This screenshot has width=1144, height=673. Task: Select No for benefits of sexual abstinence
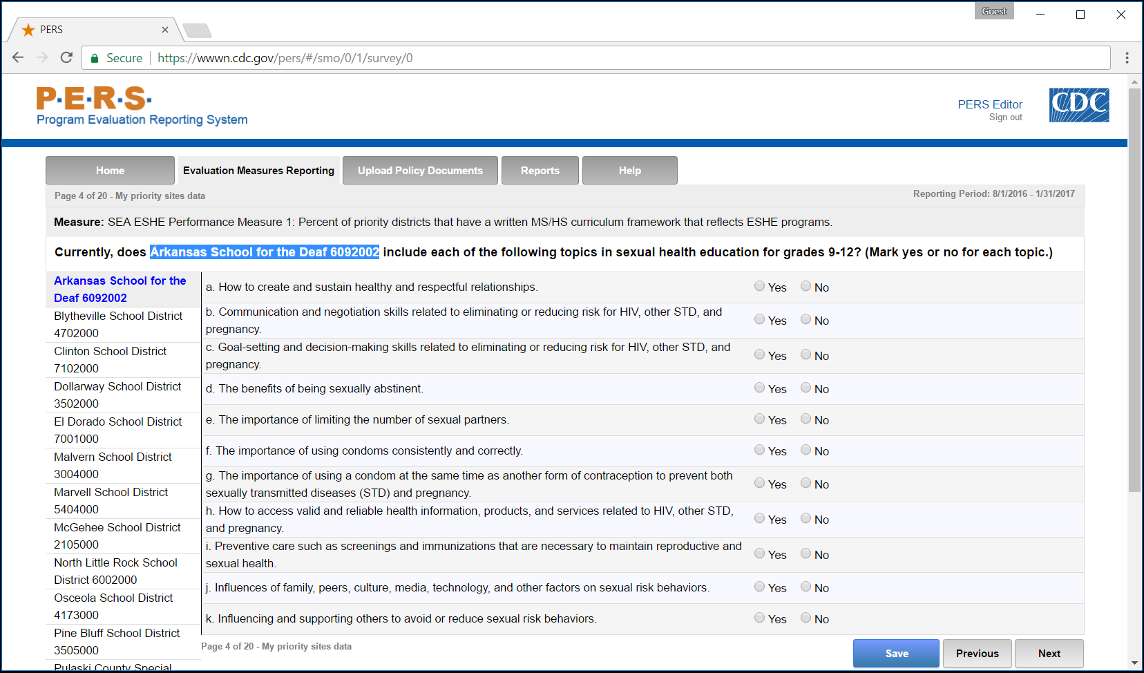[x=805, y=388]
